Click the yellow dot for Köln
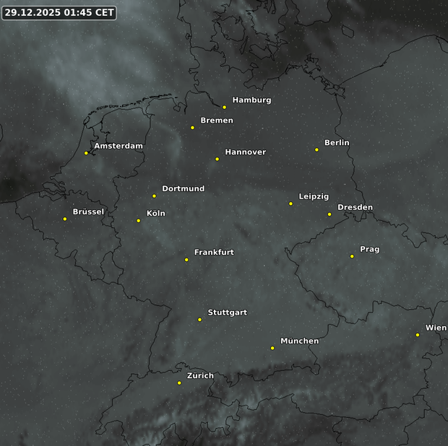448x446 pixels. click(x=139, y=221)
